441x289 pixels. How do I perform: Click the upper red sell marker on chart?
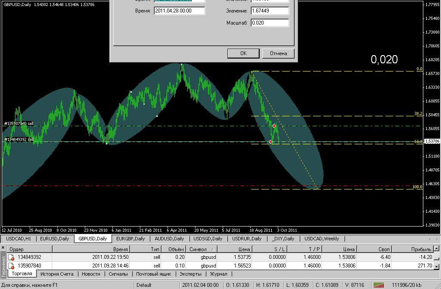click(x=274, y=126)
